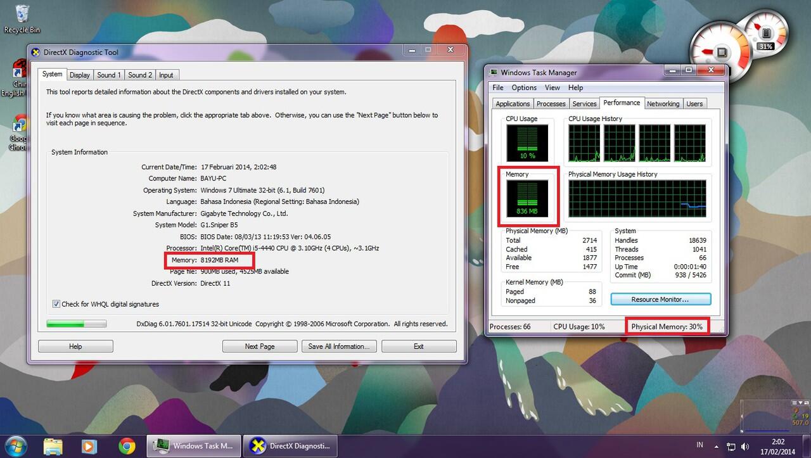Open the Sound 2 tab

(x=140, y=75)
